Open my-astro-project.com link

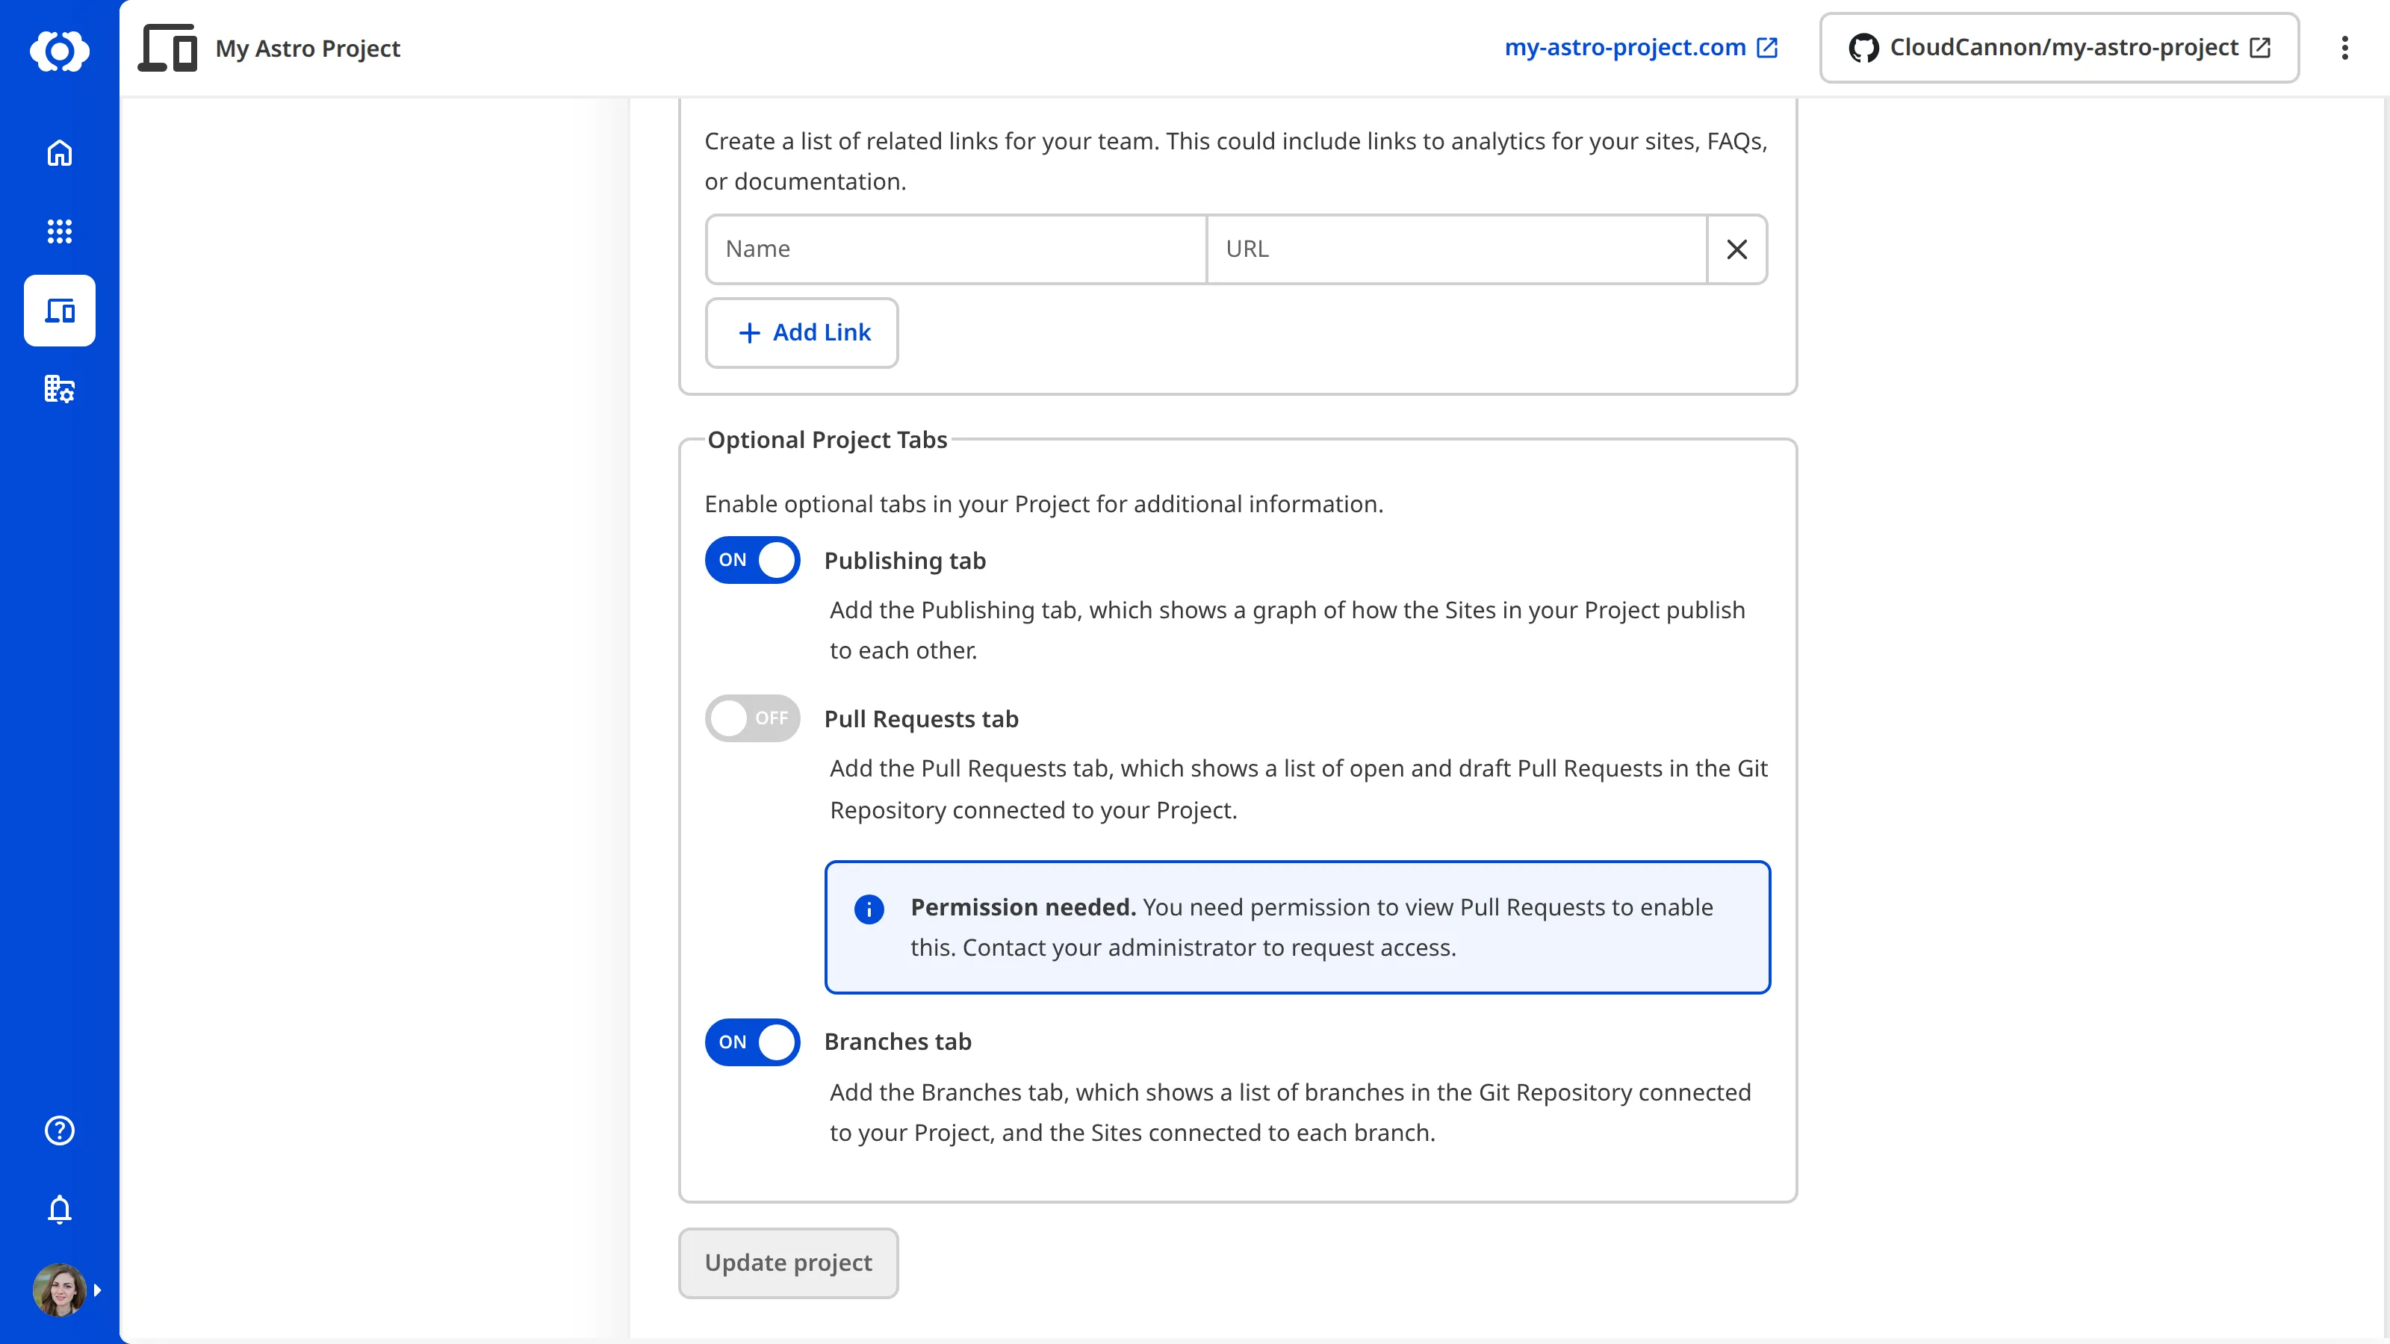pyautogui.click(x=1640, y=47)
